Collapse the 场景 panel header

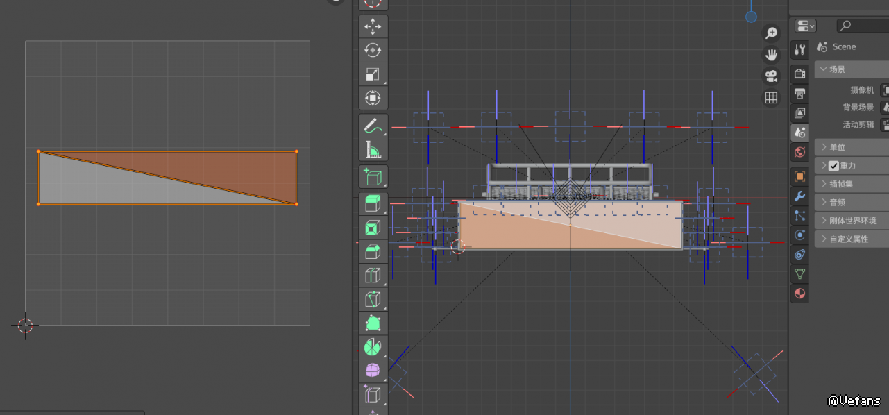pos(837,69)
